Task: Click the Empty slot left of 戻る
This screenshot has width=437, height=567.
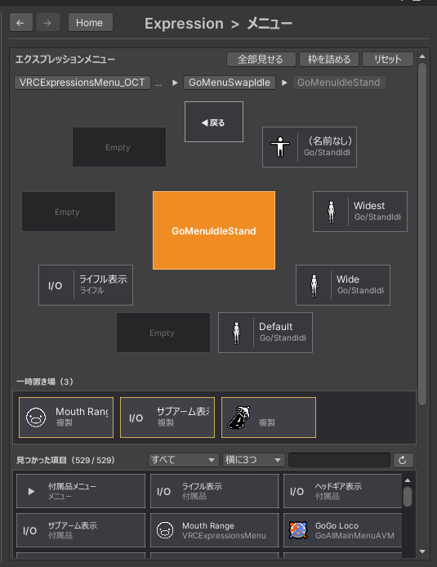Action: pyautogui.click(x=119, y=147)
